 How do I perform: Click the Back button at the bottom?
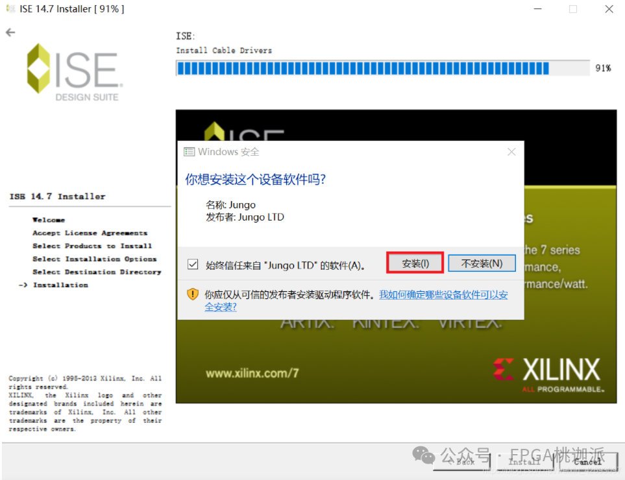coord(463,462)
